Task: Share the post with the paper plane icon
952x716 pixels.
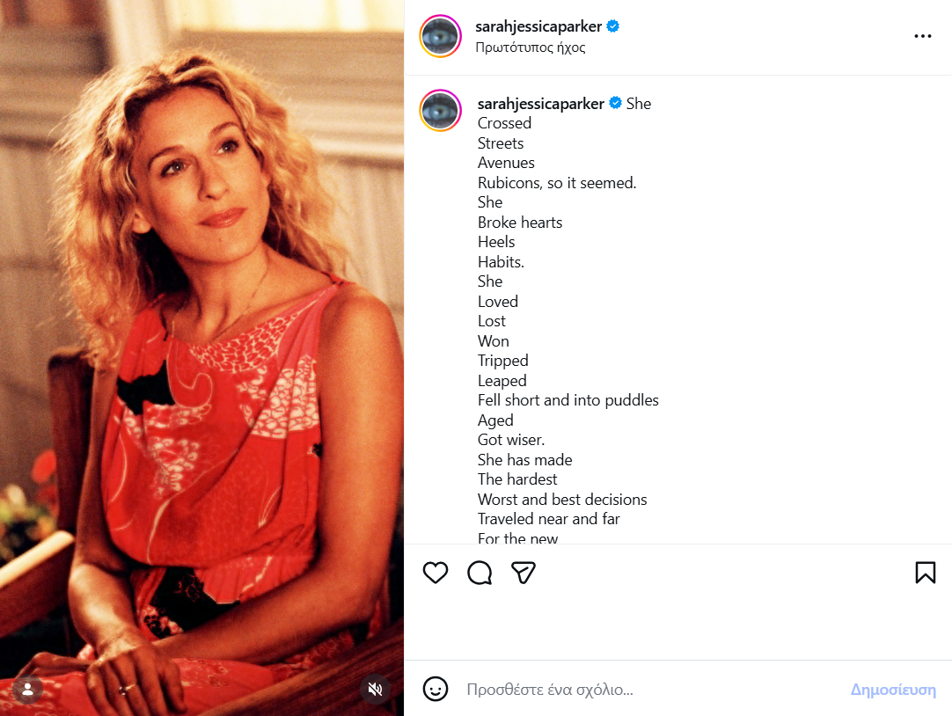Action: pos(524,573)
